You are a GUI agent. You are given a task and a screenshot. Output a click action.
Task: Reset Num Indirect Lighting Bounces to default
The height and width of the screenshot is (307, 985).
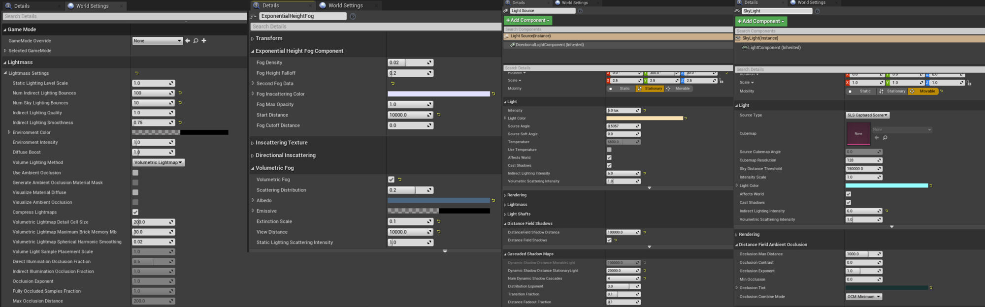[180, 93]
